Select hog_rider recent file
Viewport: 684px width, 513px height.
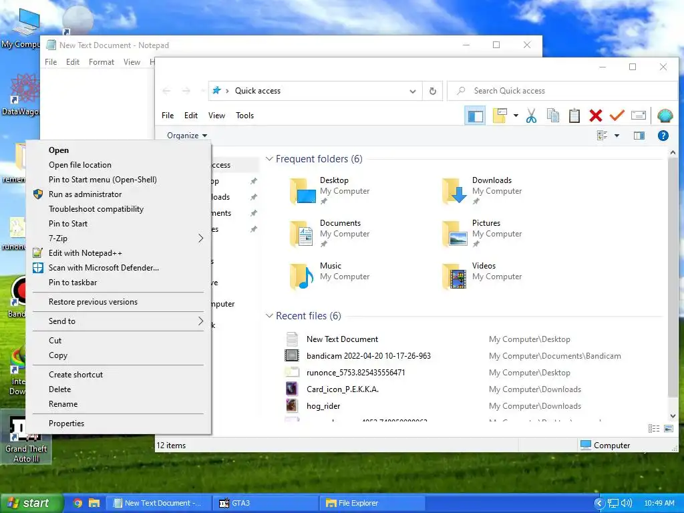(x=323, y=406)
